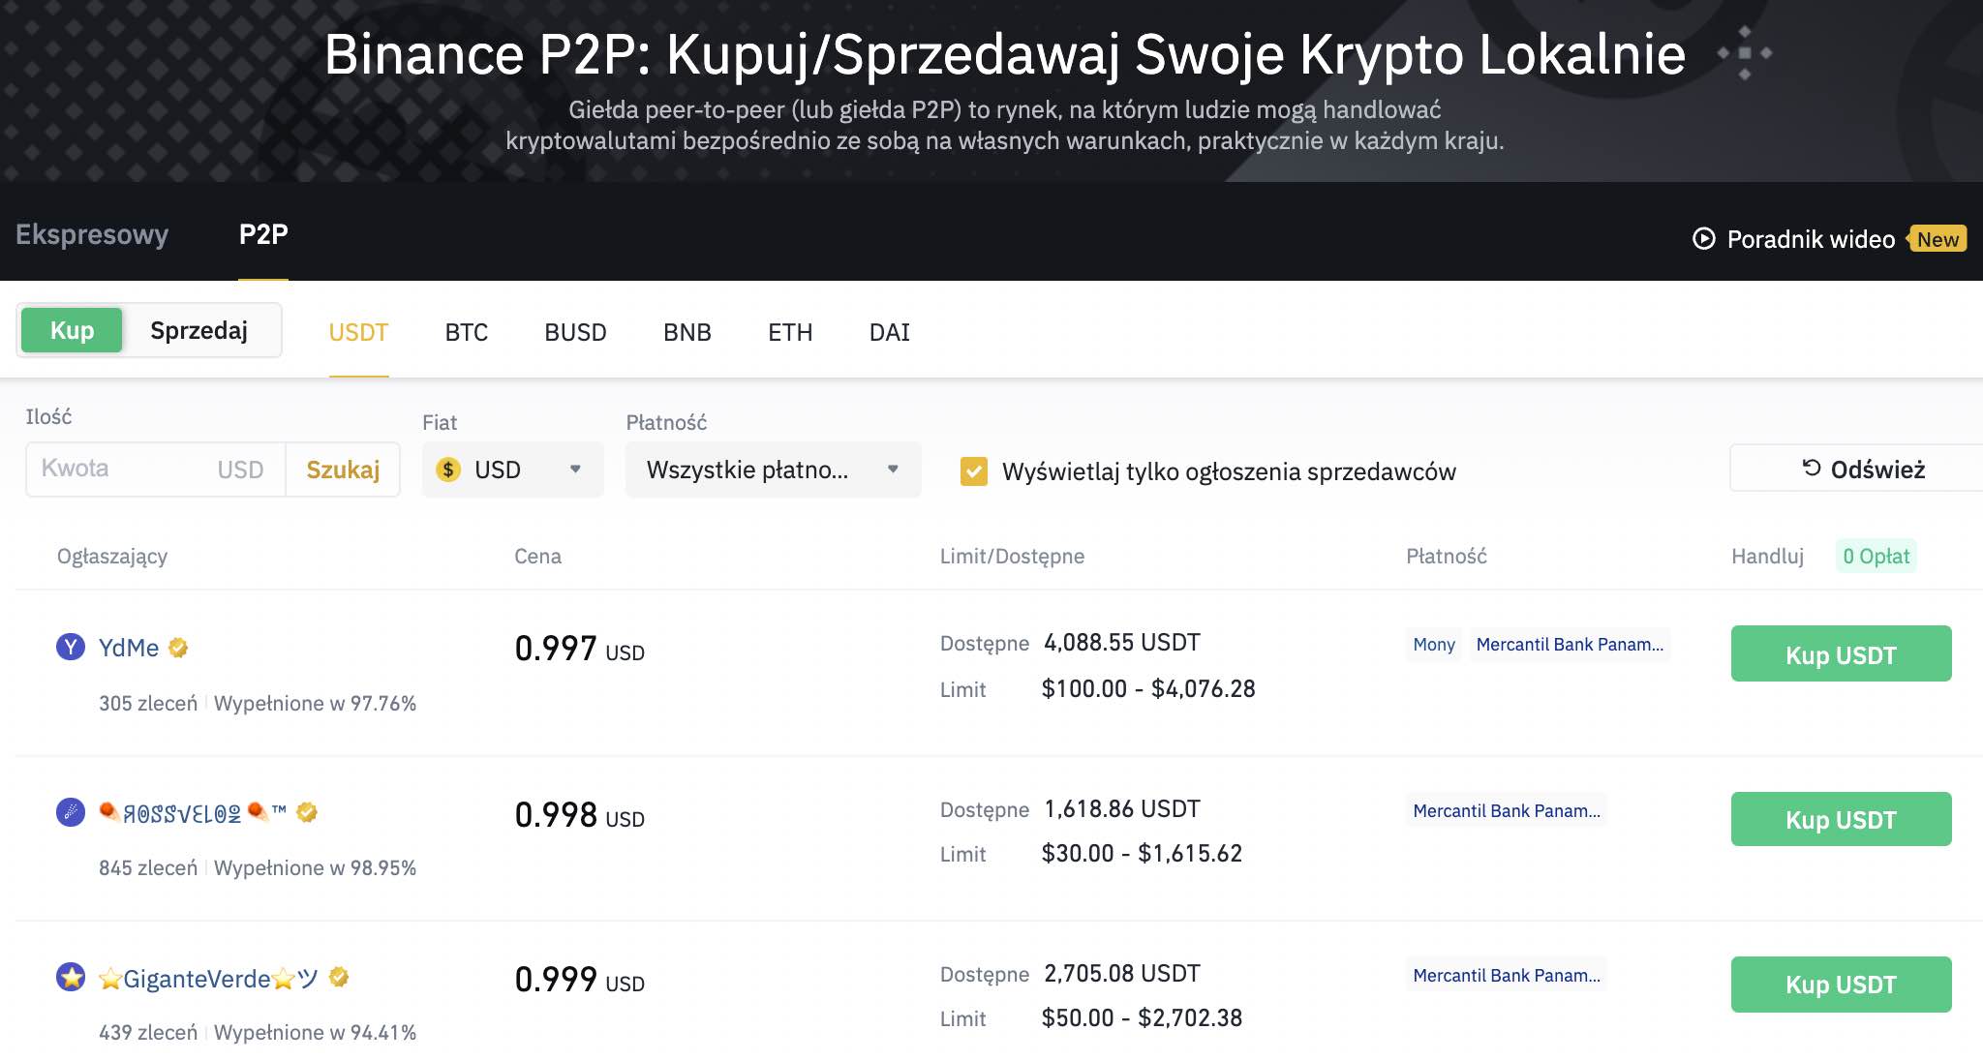Open the Poradnik wideo link
This screenshot has width=1983, height=1061.
click(x=1811, y=239)
